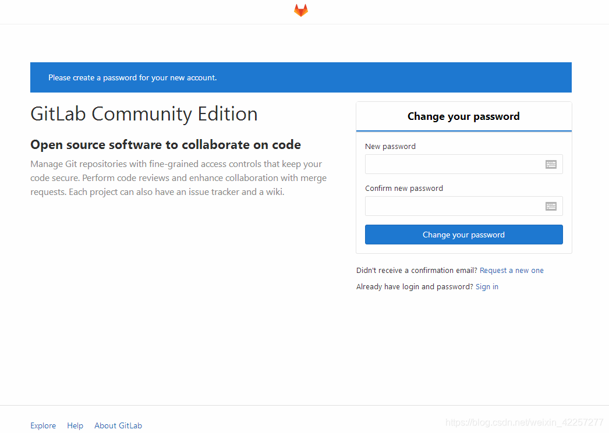Focus the Confirm new password field
Viewport: 609px width, 433px height.
coord(464,206)
